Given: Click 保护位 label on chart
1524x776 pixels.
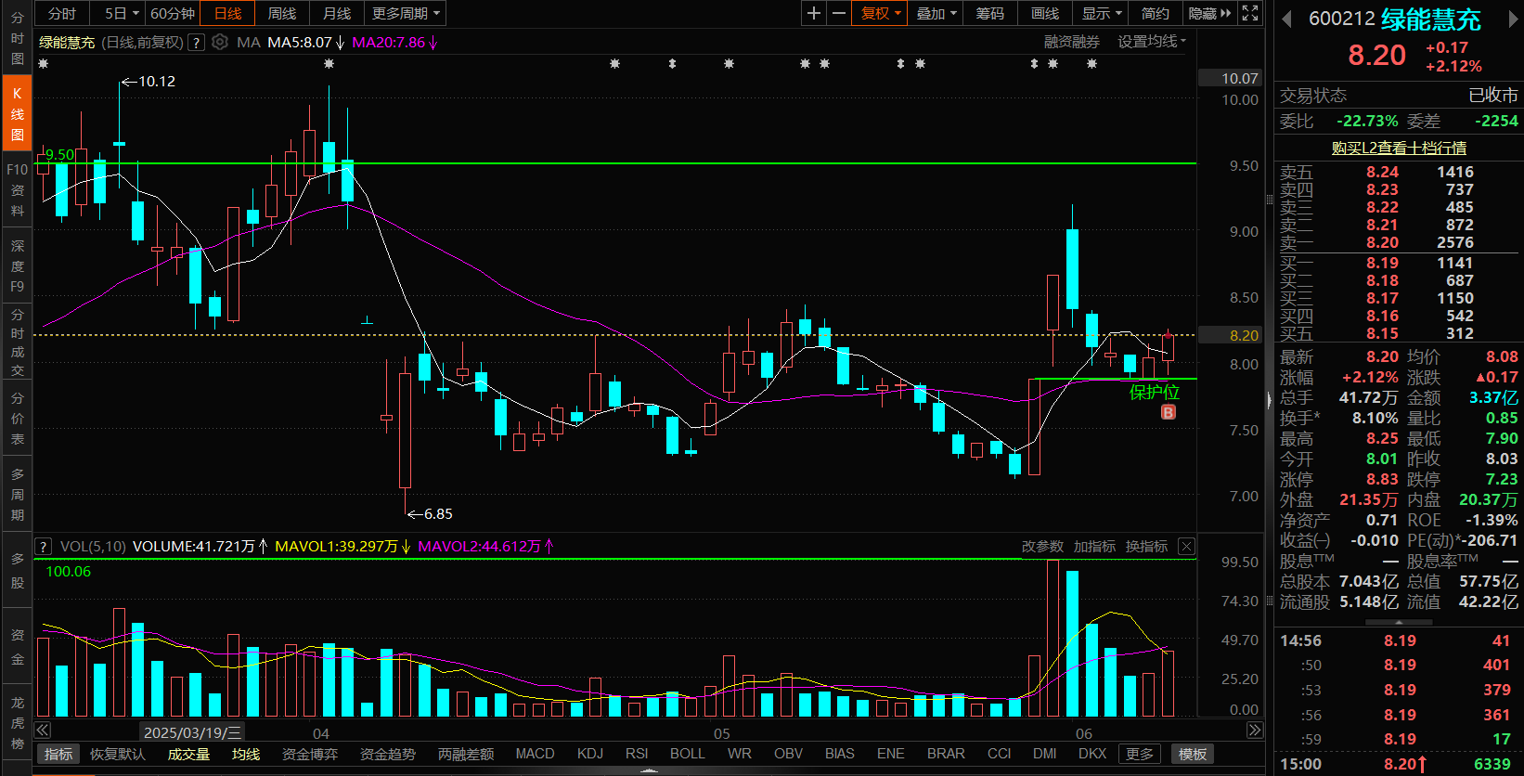Looking at the screenshot, I should tap(1154, 393).
